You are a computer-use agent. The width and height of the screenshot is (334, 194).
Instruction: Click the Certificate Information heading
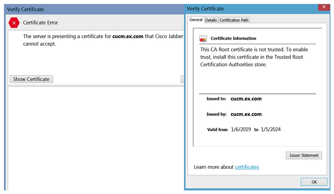(x=233, y=38)
